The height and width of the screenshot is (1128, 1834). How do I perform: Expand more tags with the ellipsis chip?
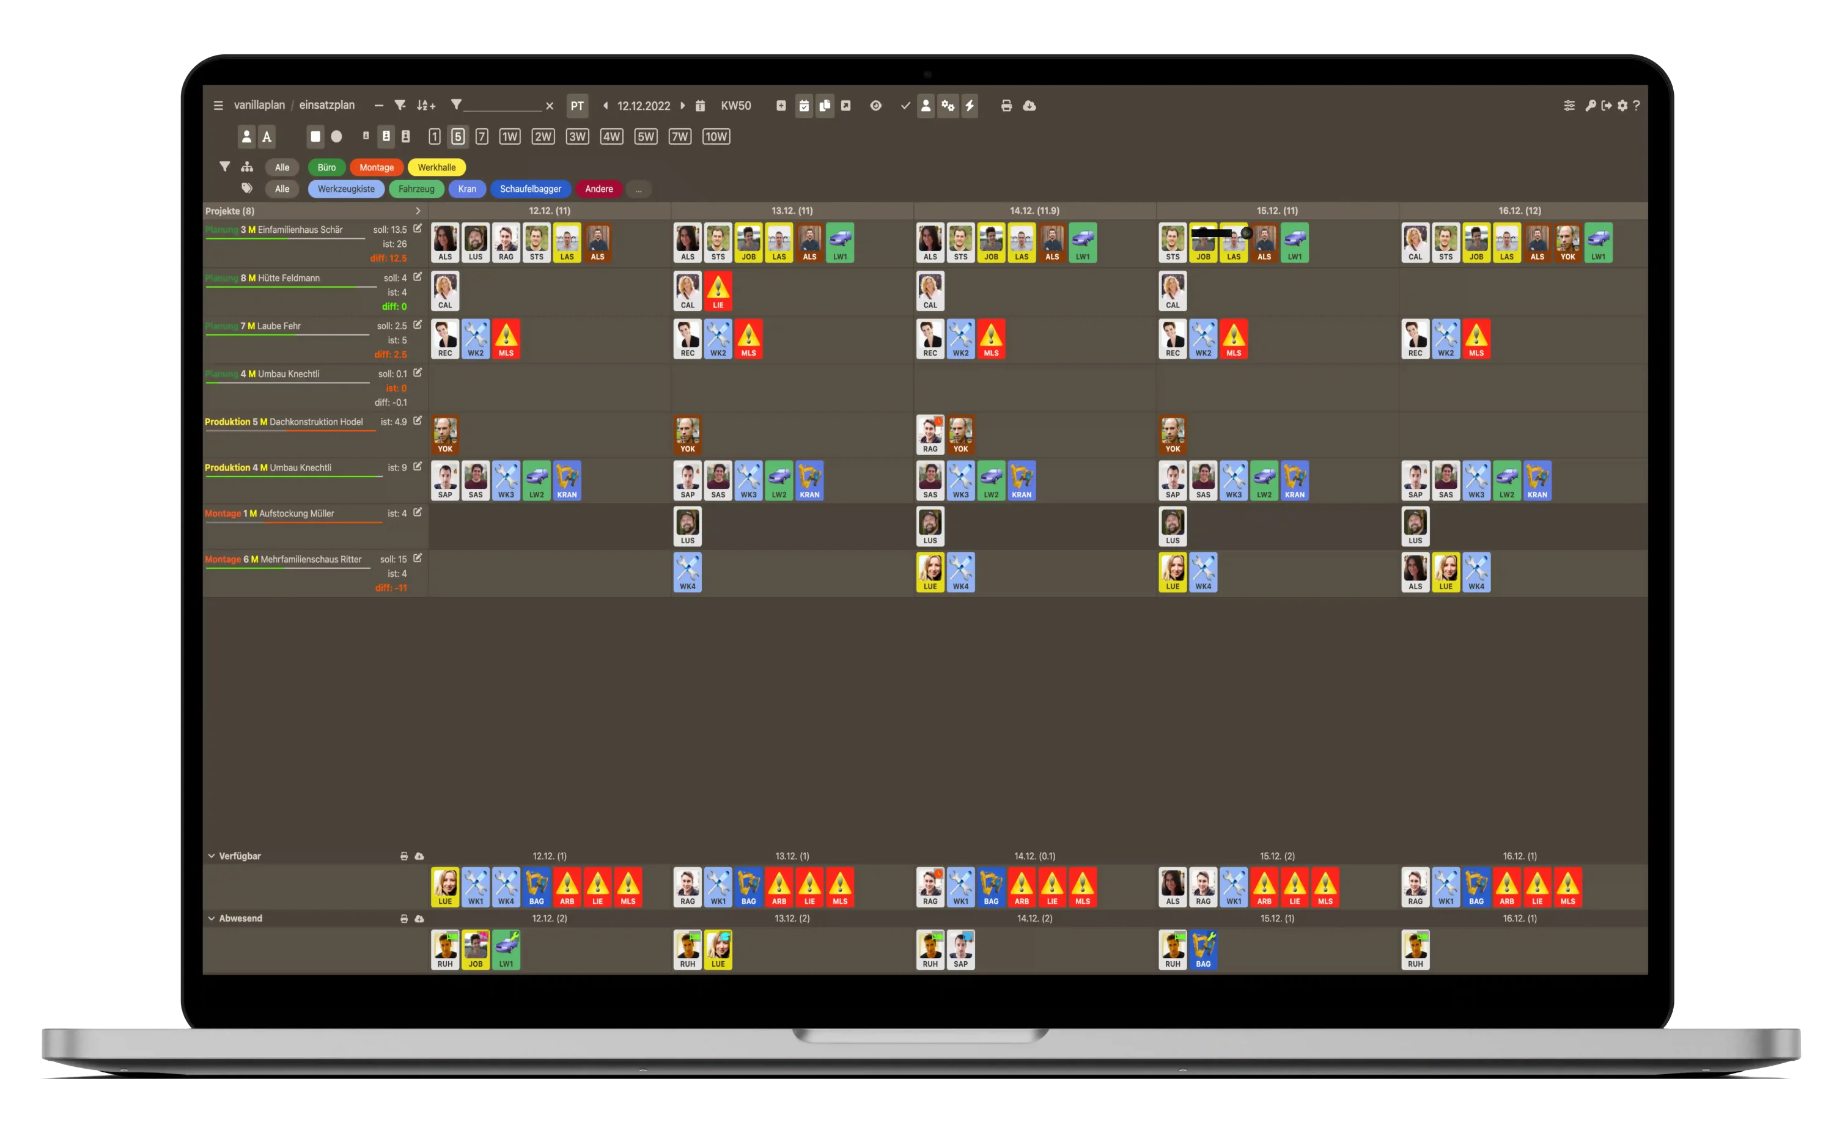(639, 189)
